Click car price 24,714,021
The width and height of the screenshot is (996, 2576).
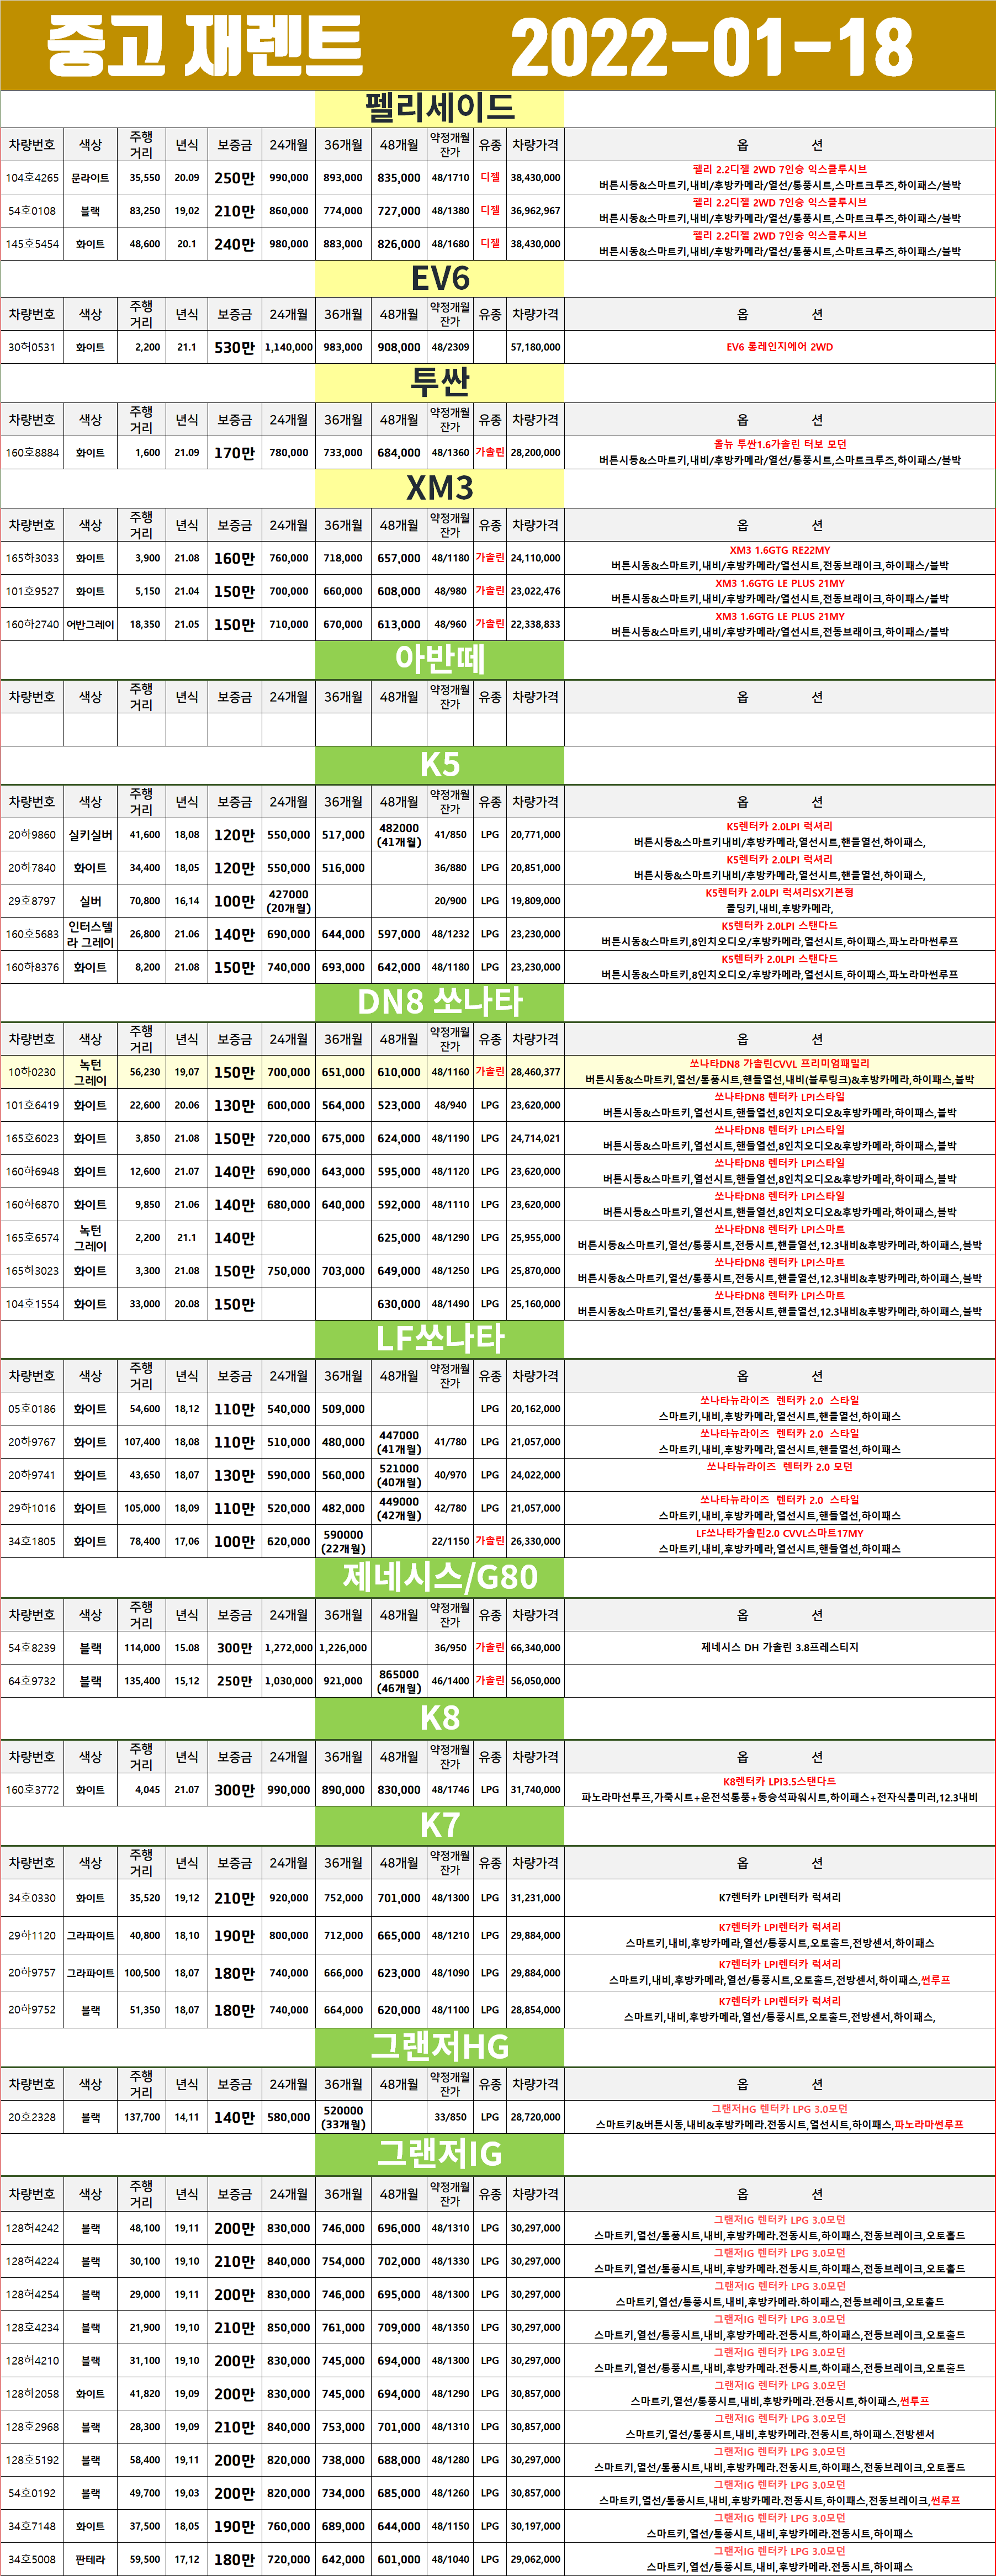(535, 1138)
